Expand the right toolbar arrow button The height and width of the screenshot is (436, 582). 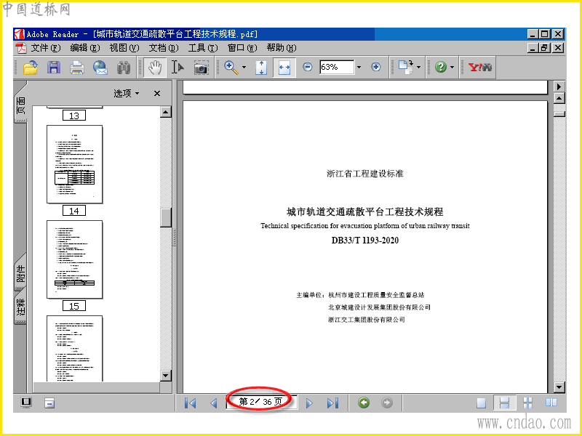559,86
